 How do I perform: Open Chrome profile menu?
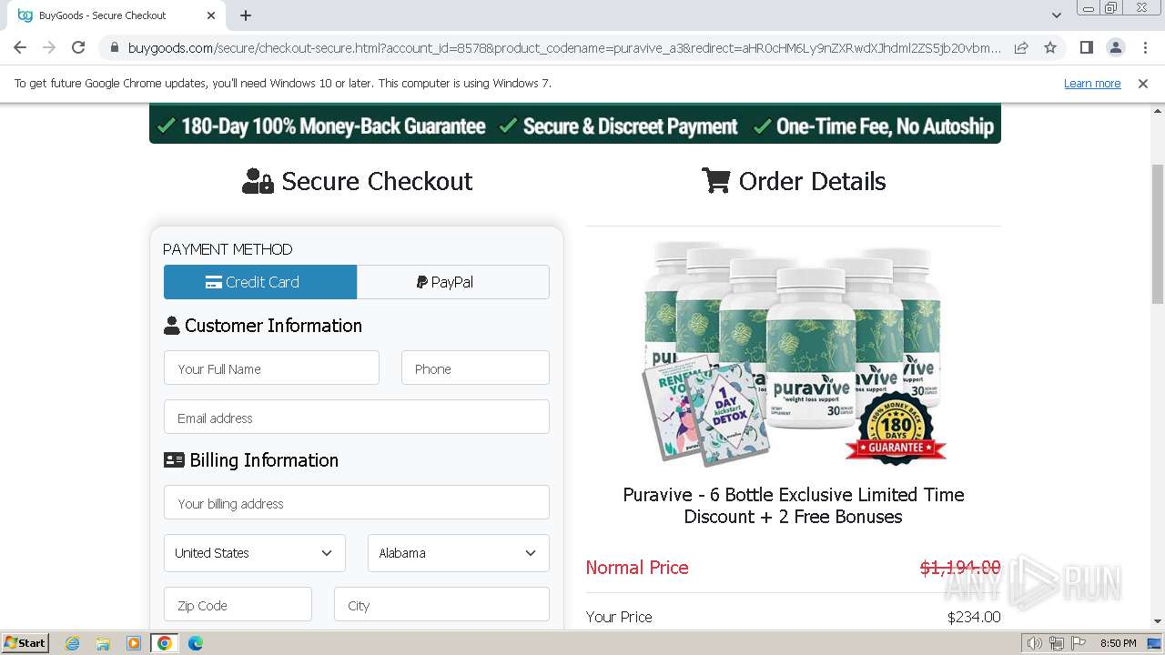1116,47
